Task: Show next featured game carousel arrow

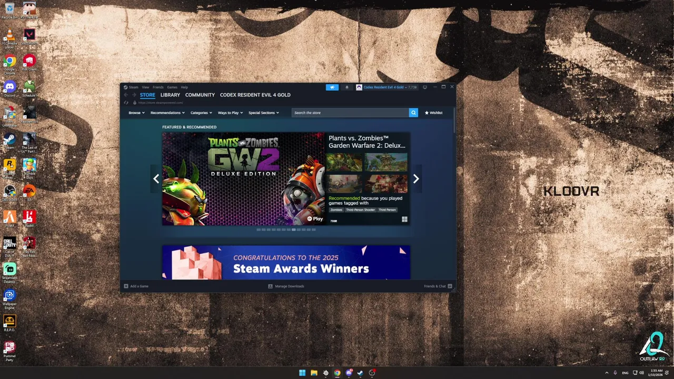Action: click(x=416, y=179)
